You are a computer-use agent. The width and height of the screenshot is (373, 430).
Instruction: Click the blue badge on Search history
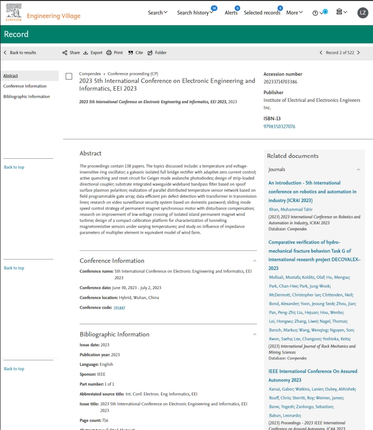point(214,8)
